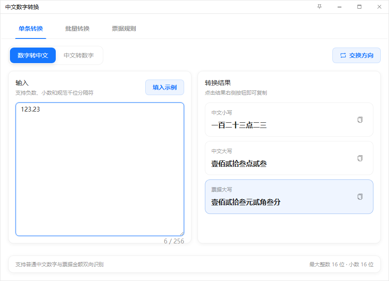Screen dimensions: 389x281
Task: Click the window title 中文数字转换
Action: (22, 7)
